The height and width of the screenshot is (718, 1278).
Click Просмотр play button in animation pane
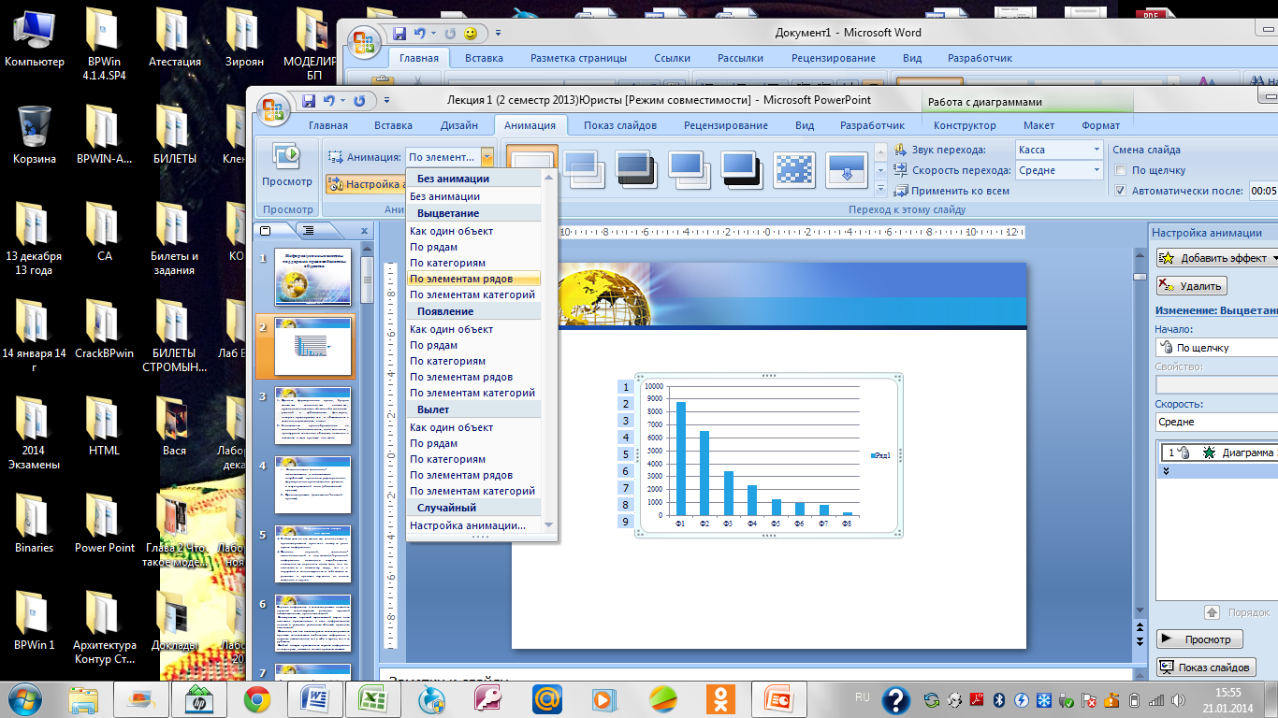click(1200, 639)
